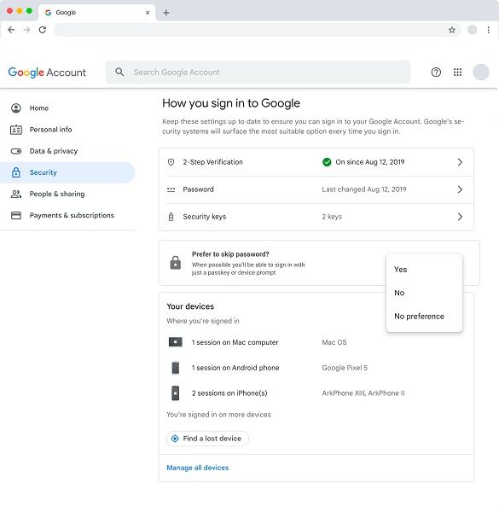Screen dimensions: 499x512
Task: Click the Find a lost device button
Action: [207, 439]
